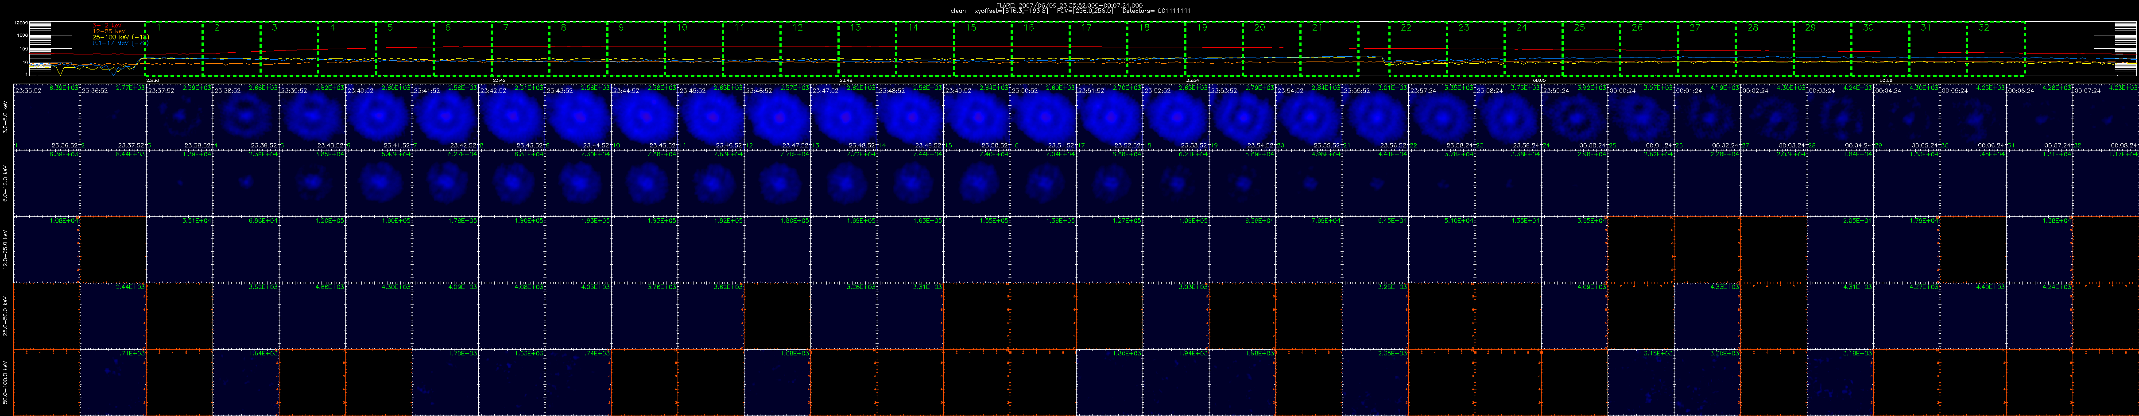Select interval marker 21 on the lightcurve
Viewport: 2139px width, 416px height.
tap(1318, 27)
